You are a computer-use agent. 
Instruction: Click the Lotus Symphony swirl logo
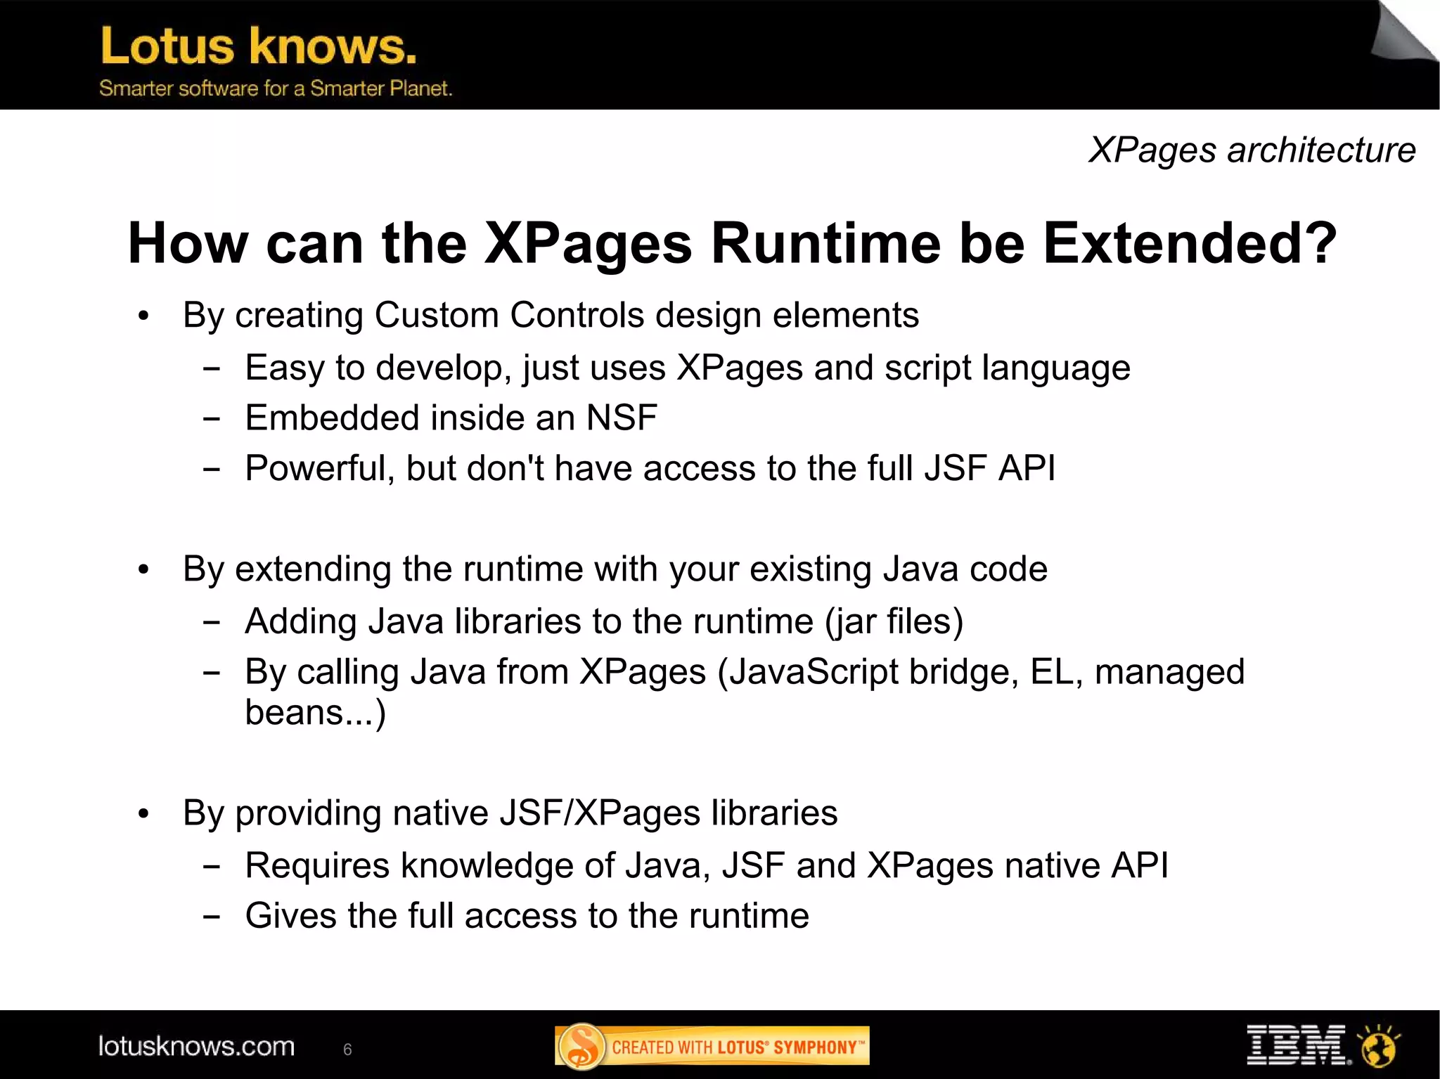tap(583, 1047)
